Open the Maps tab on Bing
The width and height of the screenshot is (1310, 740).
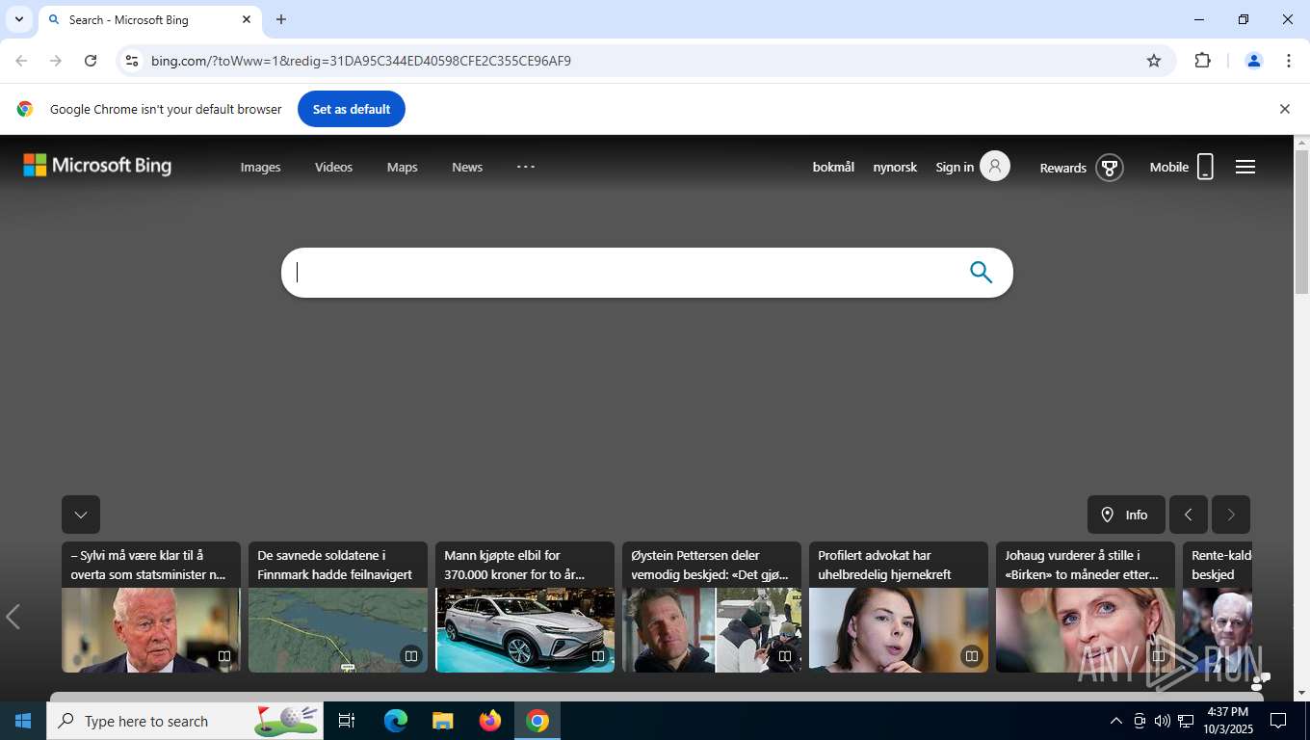[x=402, y=167]
